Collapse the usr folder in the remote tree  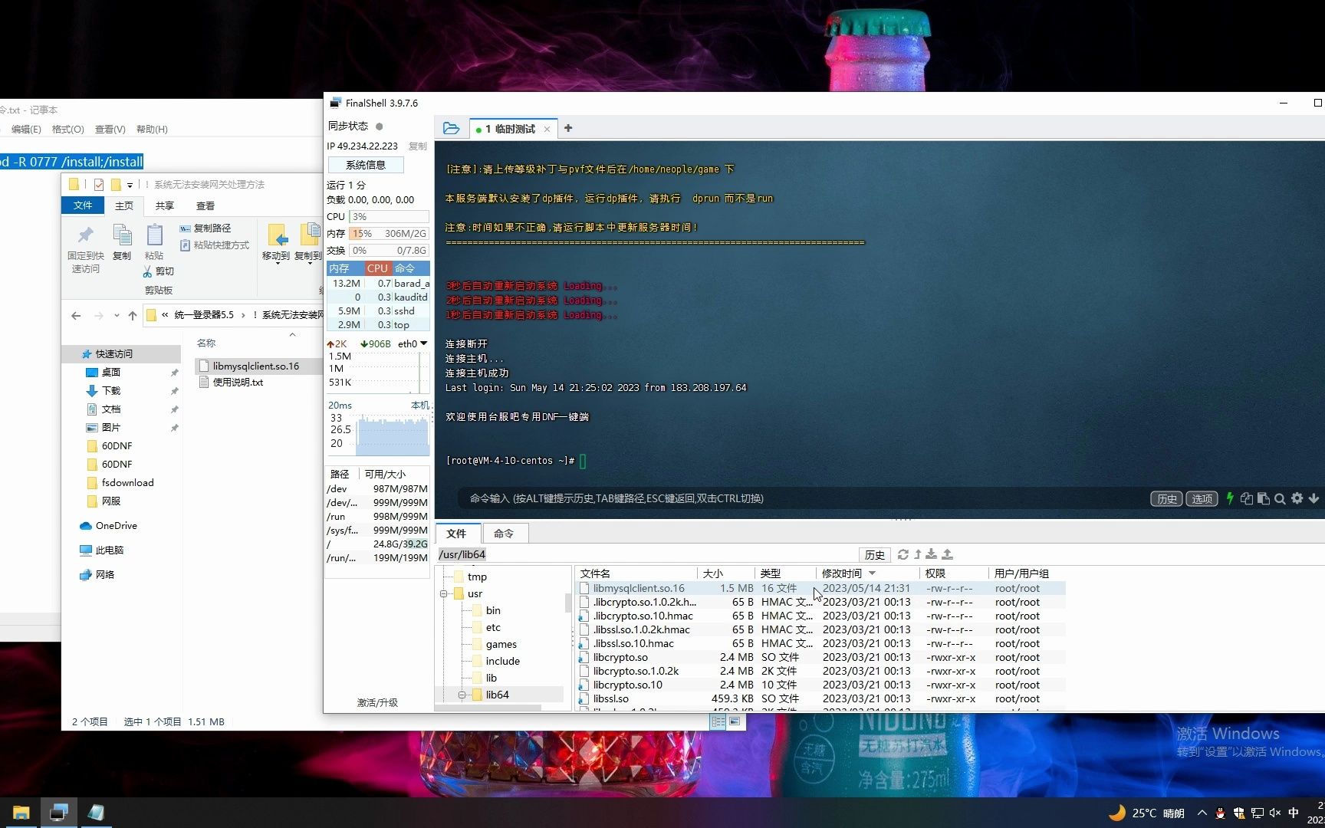tap(443, 593)
